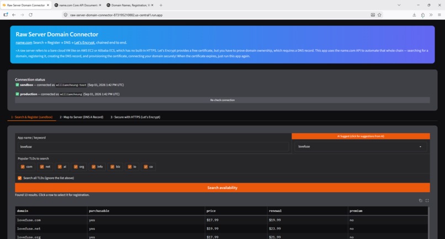Click the results table vertical scrollbar
Image resolution: width=445 pixels, height=239 pixels.
(x=428, y=223)
